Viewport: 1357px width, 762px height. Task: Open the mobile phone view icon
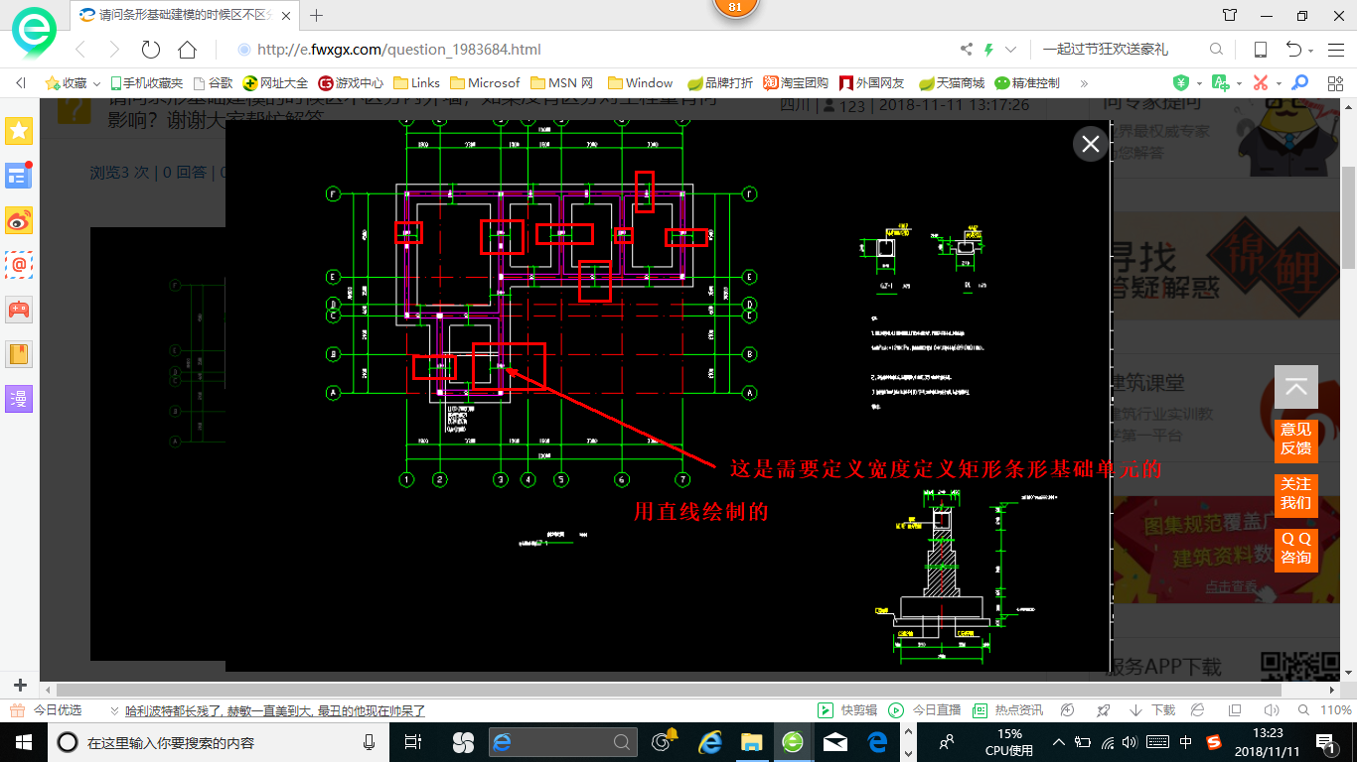1260,50
